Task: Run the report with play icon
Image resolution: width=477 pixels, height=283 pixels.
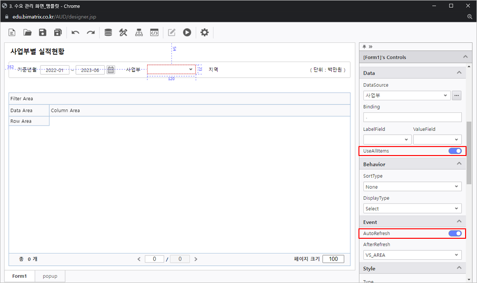Action: [x=187, y=32]
